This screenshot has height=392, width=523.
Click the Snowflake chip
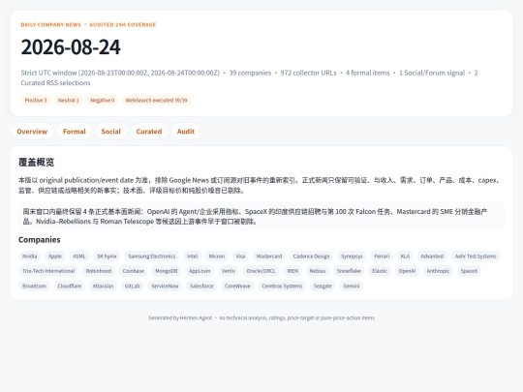point(349,271)
